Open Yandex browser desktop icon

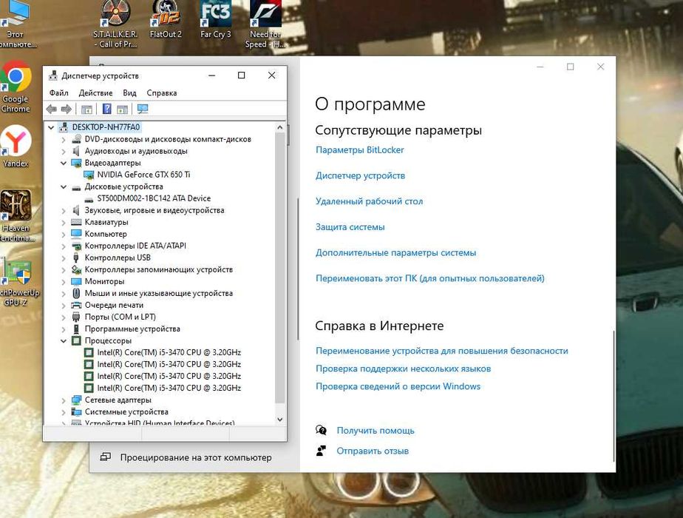tap(16, 146)
